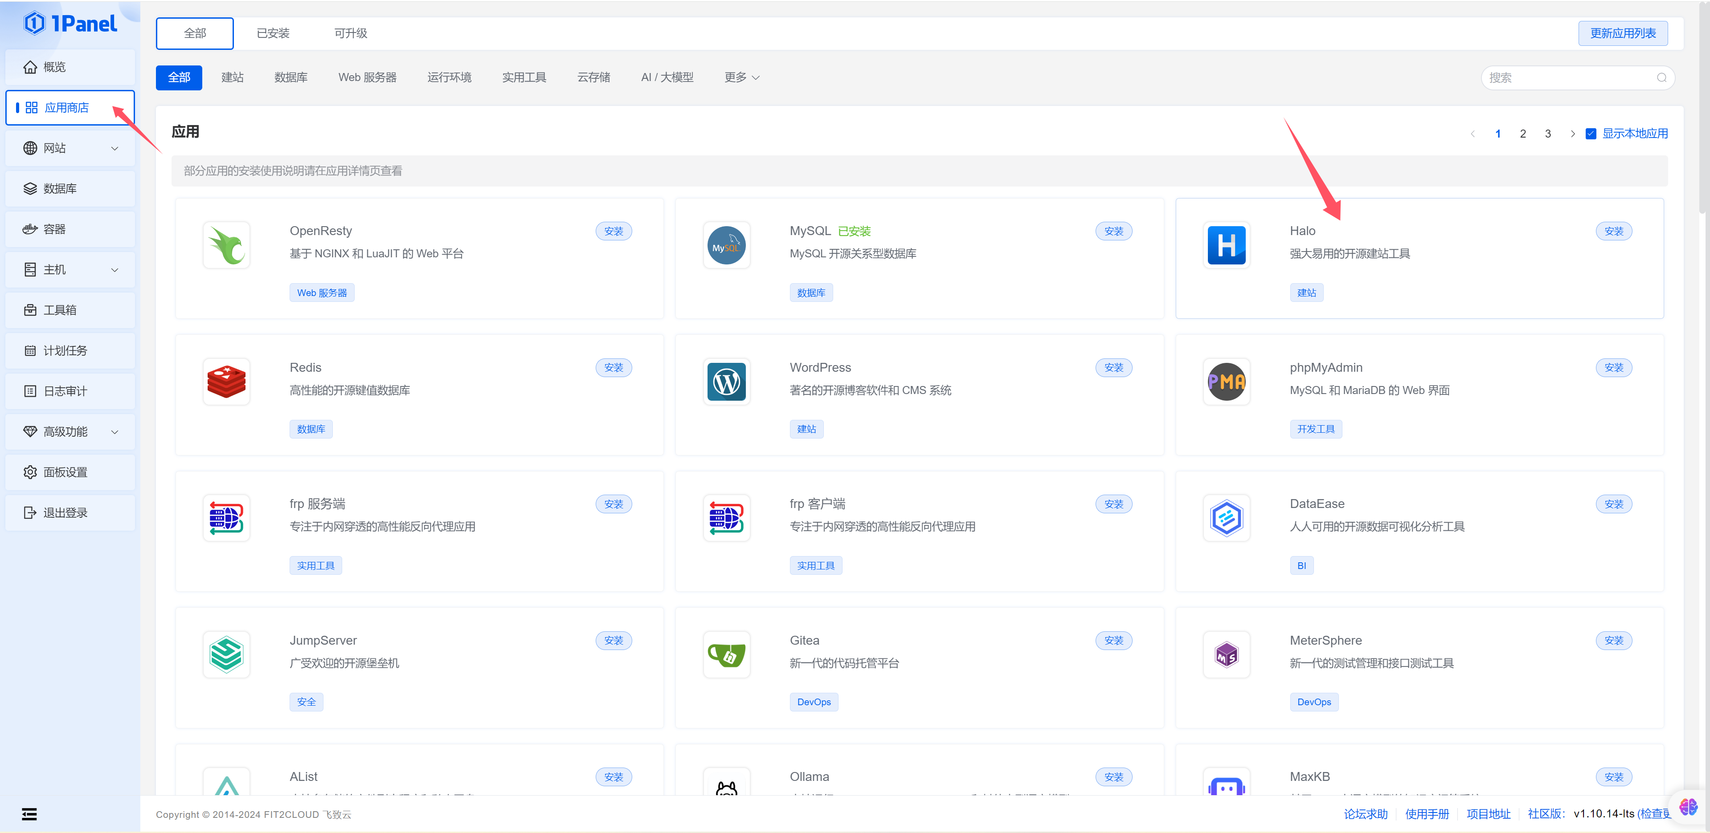Click the JumpServer app icon

coord(226,654)
